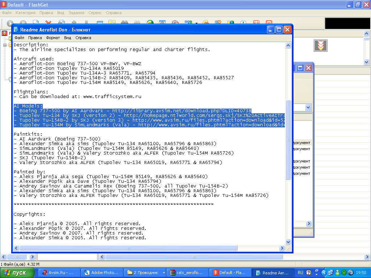Click the green ICQ flower tray icon
371x278 pixels.
[344, 273]
